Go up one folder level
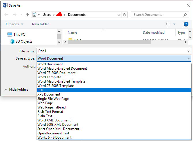 coord(27,15)
